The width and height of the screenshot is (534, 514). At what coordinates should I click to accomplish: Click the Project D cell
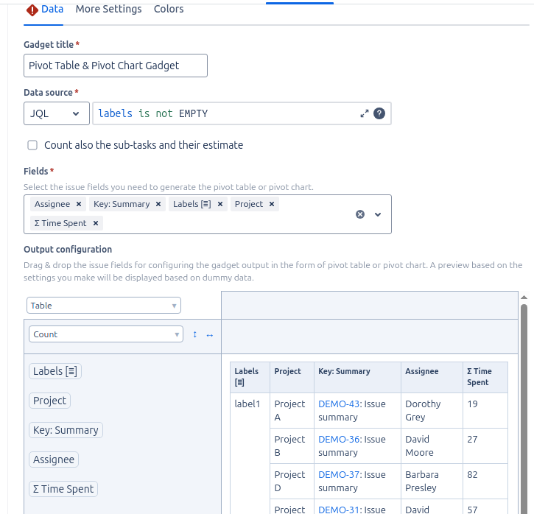pyautogui.click(x=292, y=482)
